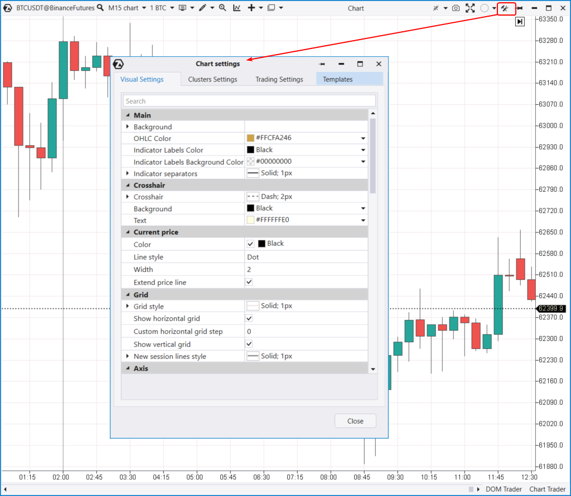Click the zoom magnifier toolbar icon
Image resolution: width=571 pixels, height=496 pixels.
coord(222,8)
